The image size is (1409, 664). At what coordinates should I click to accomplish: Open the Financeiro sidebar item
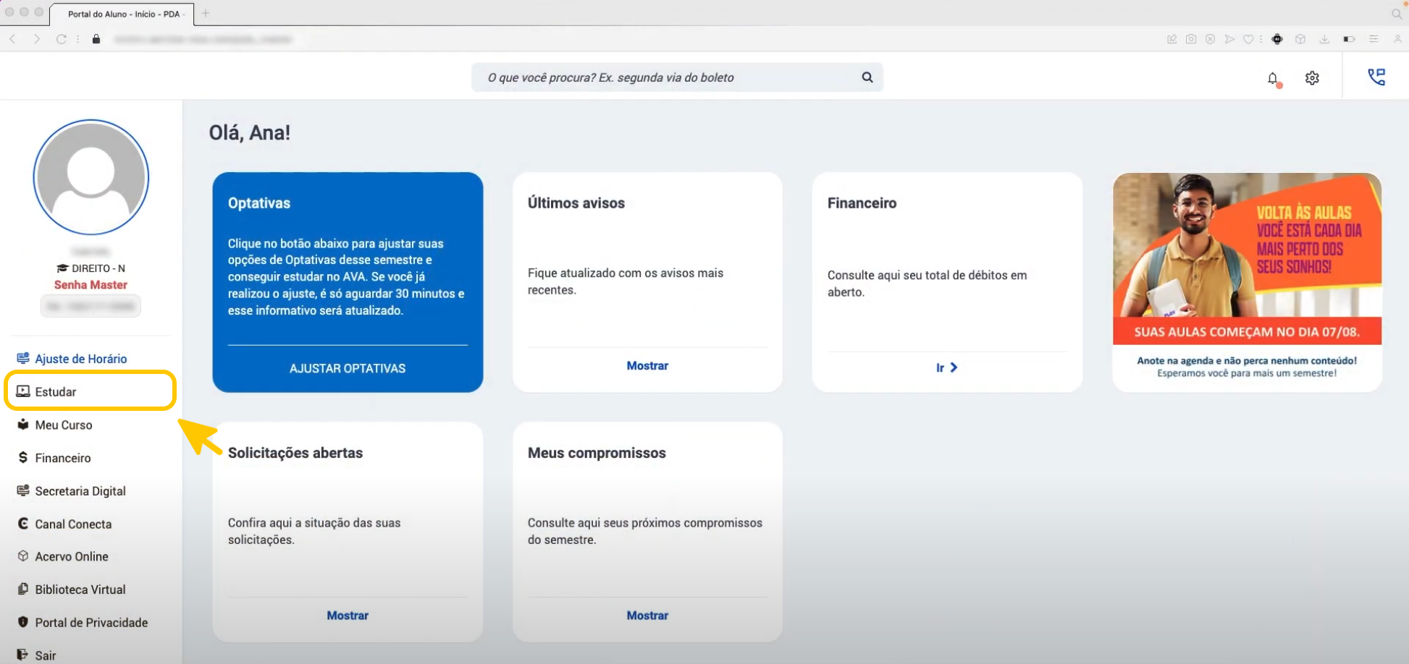(62, 458)
